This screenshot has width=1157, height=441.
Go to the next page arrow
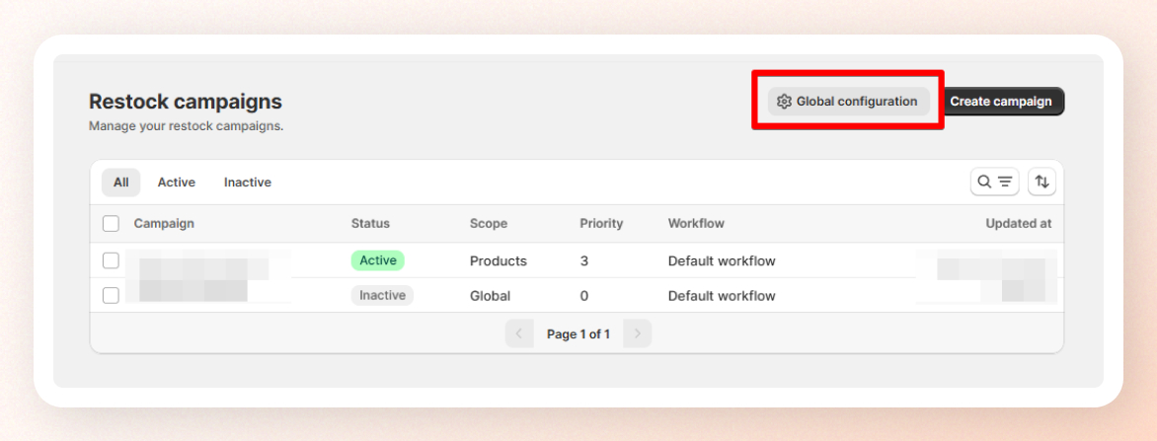click(638, 333)
